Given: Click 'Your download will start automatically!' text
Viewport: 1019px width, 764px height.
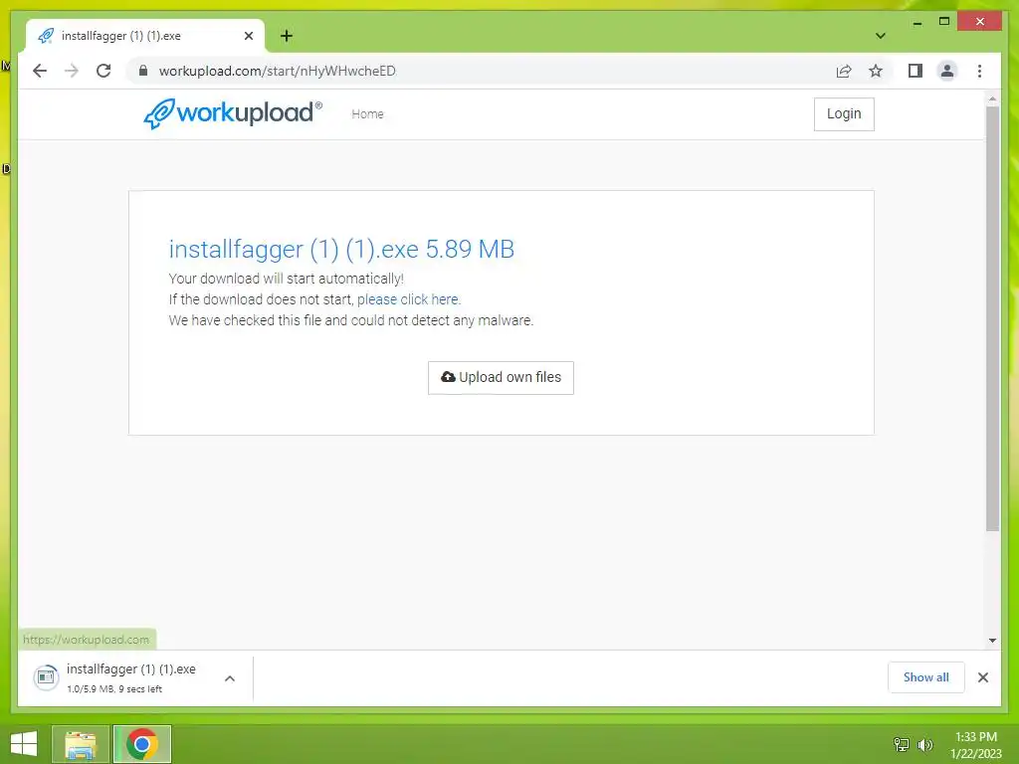Looking at the screenshot, I should tap(286, 279).
